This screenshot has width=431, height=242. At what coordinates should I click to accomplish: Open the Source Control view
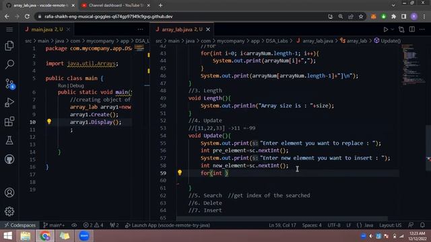click(x=9, y=83)
